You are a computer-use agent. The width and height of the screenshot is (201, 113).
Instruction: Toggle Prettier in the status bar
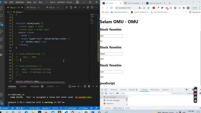tap(83, 108)
